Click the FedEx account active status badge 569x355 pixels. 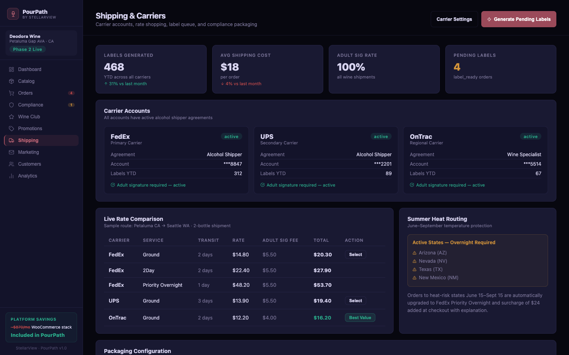point(231,136)
